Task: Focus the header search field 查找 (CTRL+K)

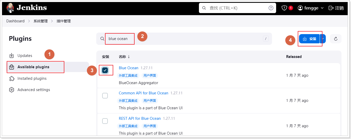Action: click(237, 8)
